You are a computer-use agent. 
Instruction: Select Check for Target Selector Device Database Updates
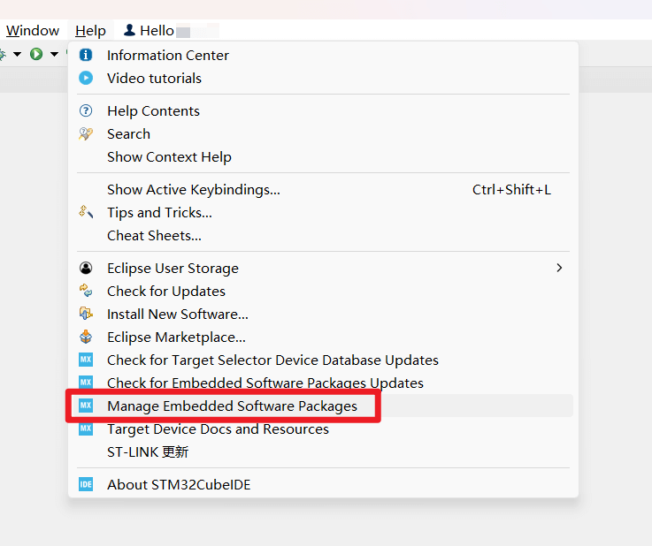272,360
